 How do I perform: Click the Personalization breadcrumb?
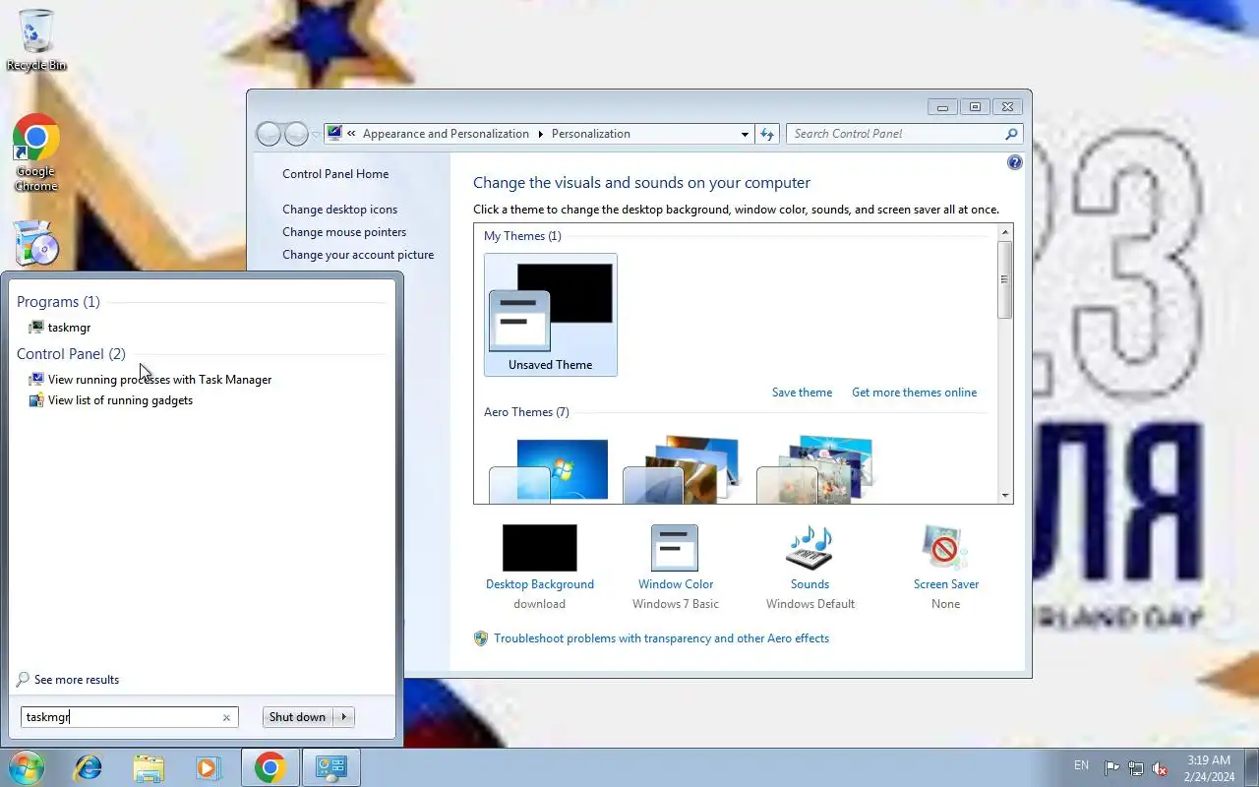[x=591, y=134]
